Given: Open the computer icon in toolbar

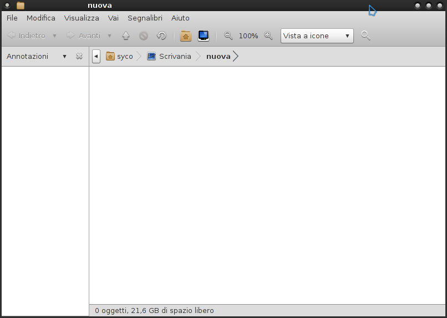Looking at the screenshot, I should click(204, 36).
